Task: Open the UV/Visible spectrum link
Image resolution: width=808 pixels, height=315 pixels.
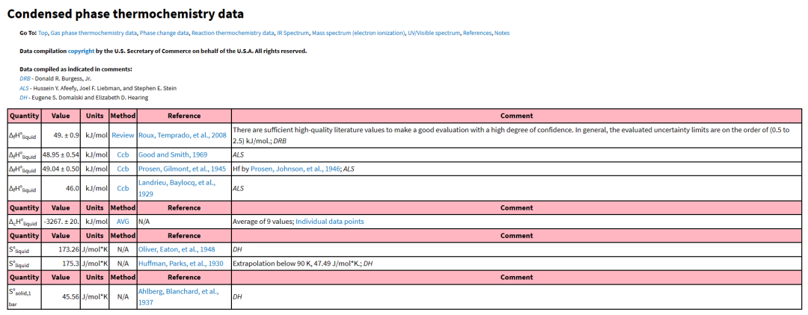Action: 433,34
